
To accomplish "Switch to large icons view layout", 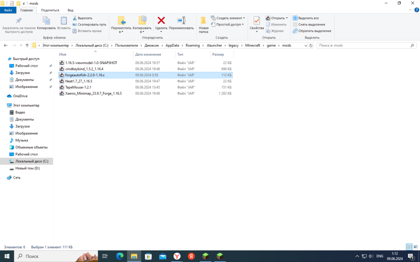I will pos(415,247).
